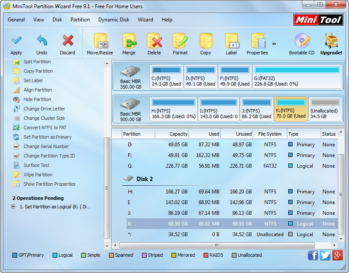Open the Facebook share icon
The width and height of the screenshot is (349, 273).
click(313, 255)
